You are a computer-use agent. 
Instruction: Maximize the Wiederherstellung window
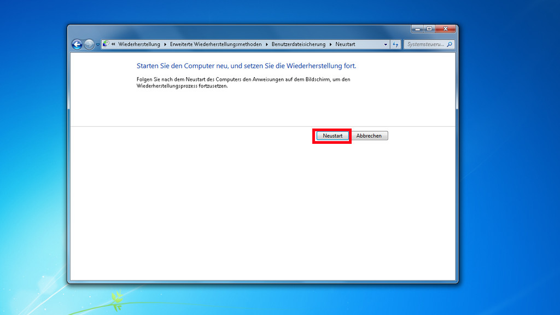pyautogui.click(x=429, y=28)
